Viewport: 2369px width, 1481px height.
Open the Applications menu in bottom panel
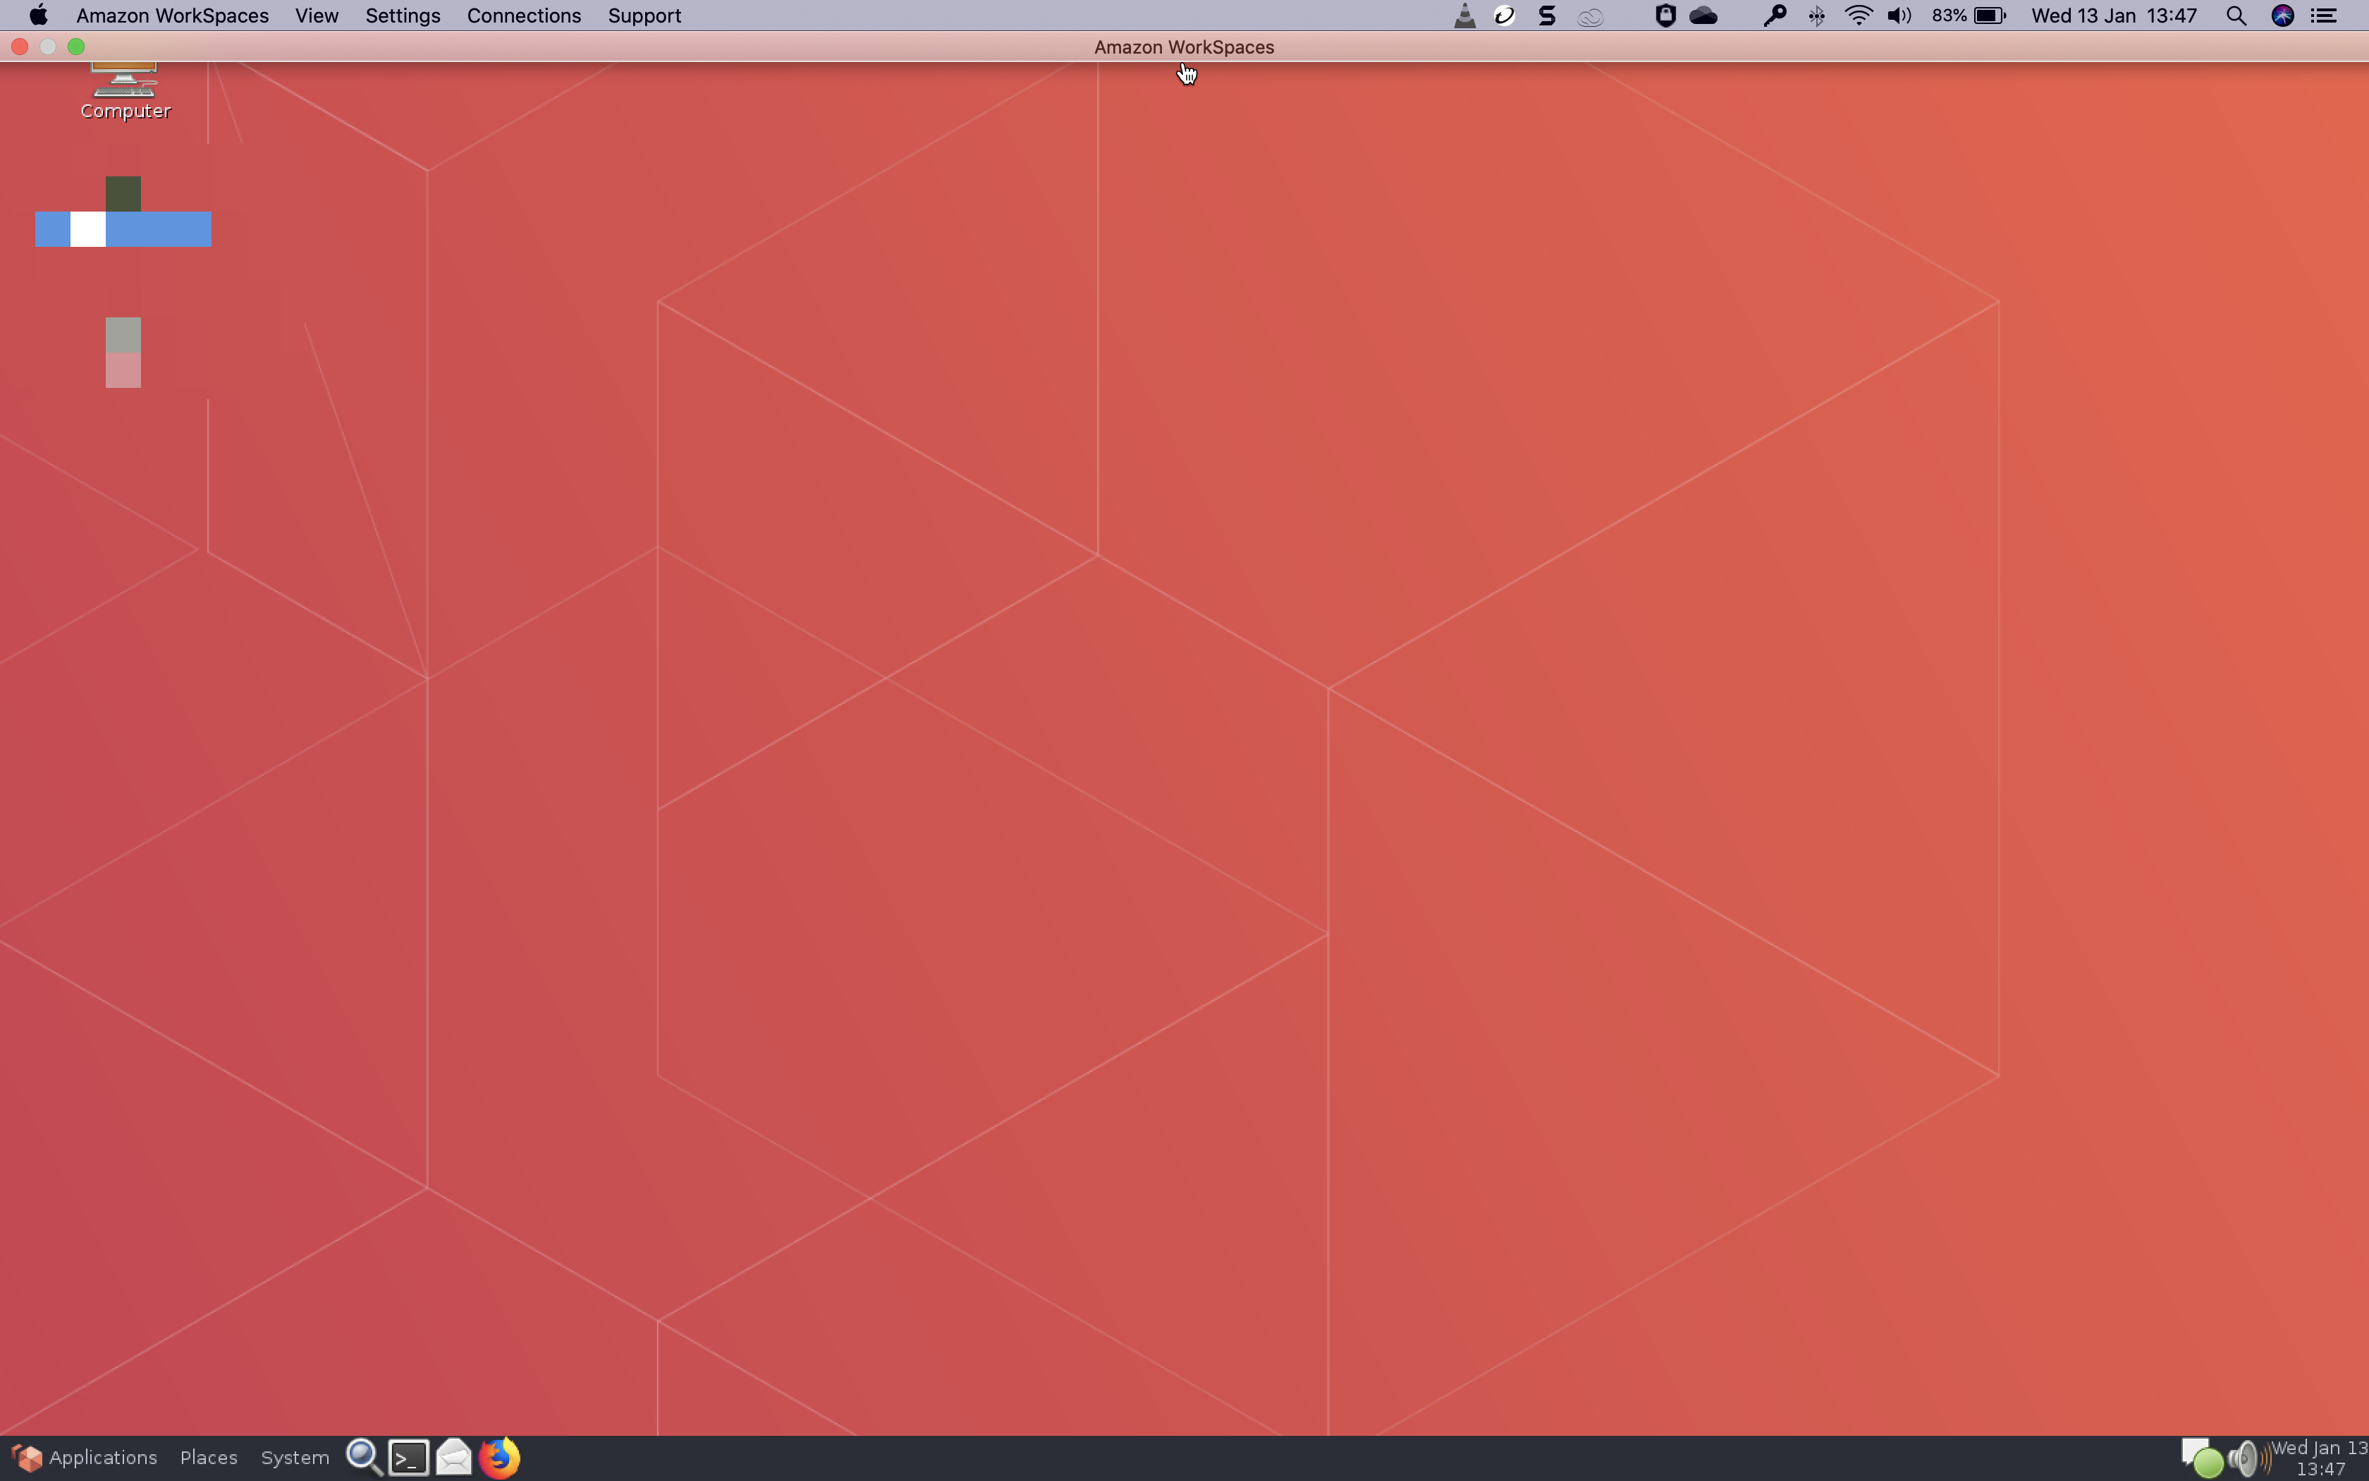pyautogui.click(x=84, y=1458)
